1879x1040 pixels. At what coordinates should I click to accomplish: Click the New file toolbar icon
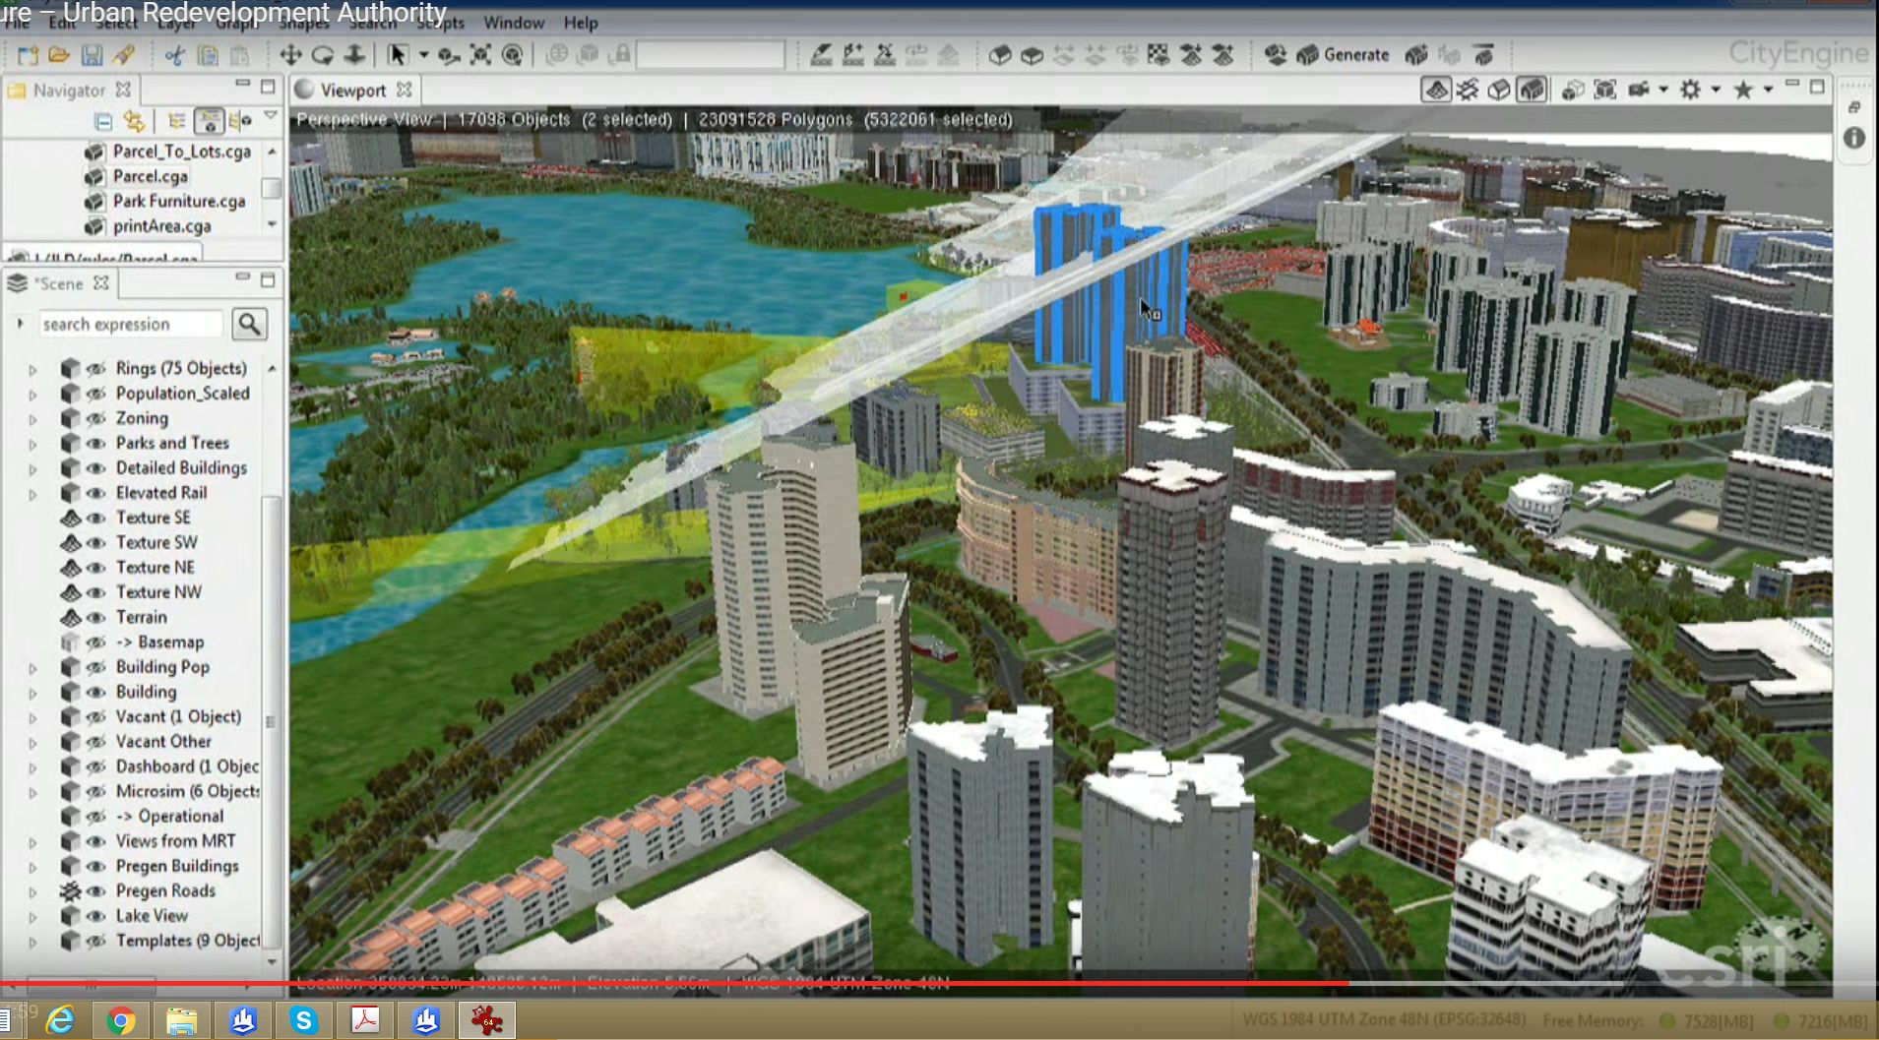(28, 55)
